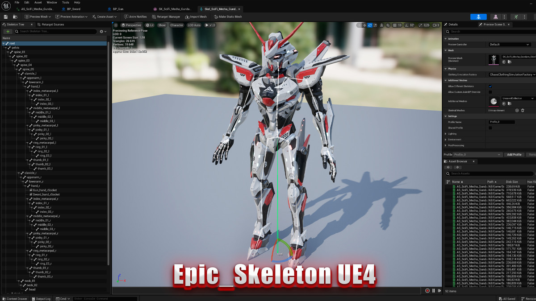Click the Browse to asset icon in toolbar
The height and width of the screenshot is (301, 536).
15,16
